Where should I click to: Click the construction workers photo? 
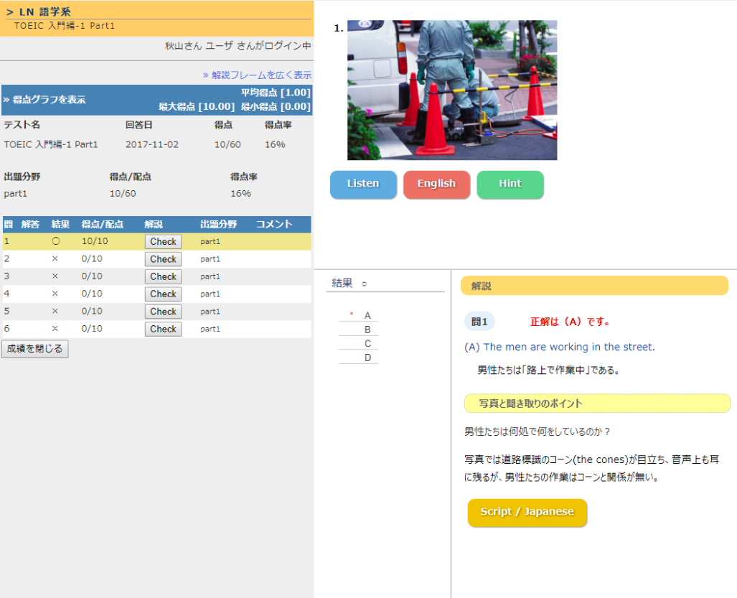tap(452, 90)
